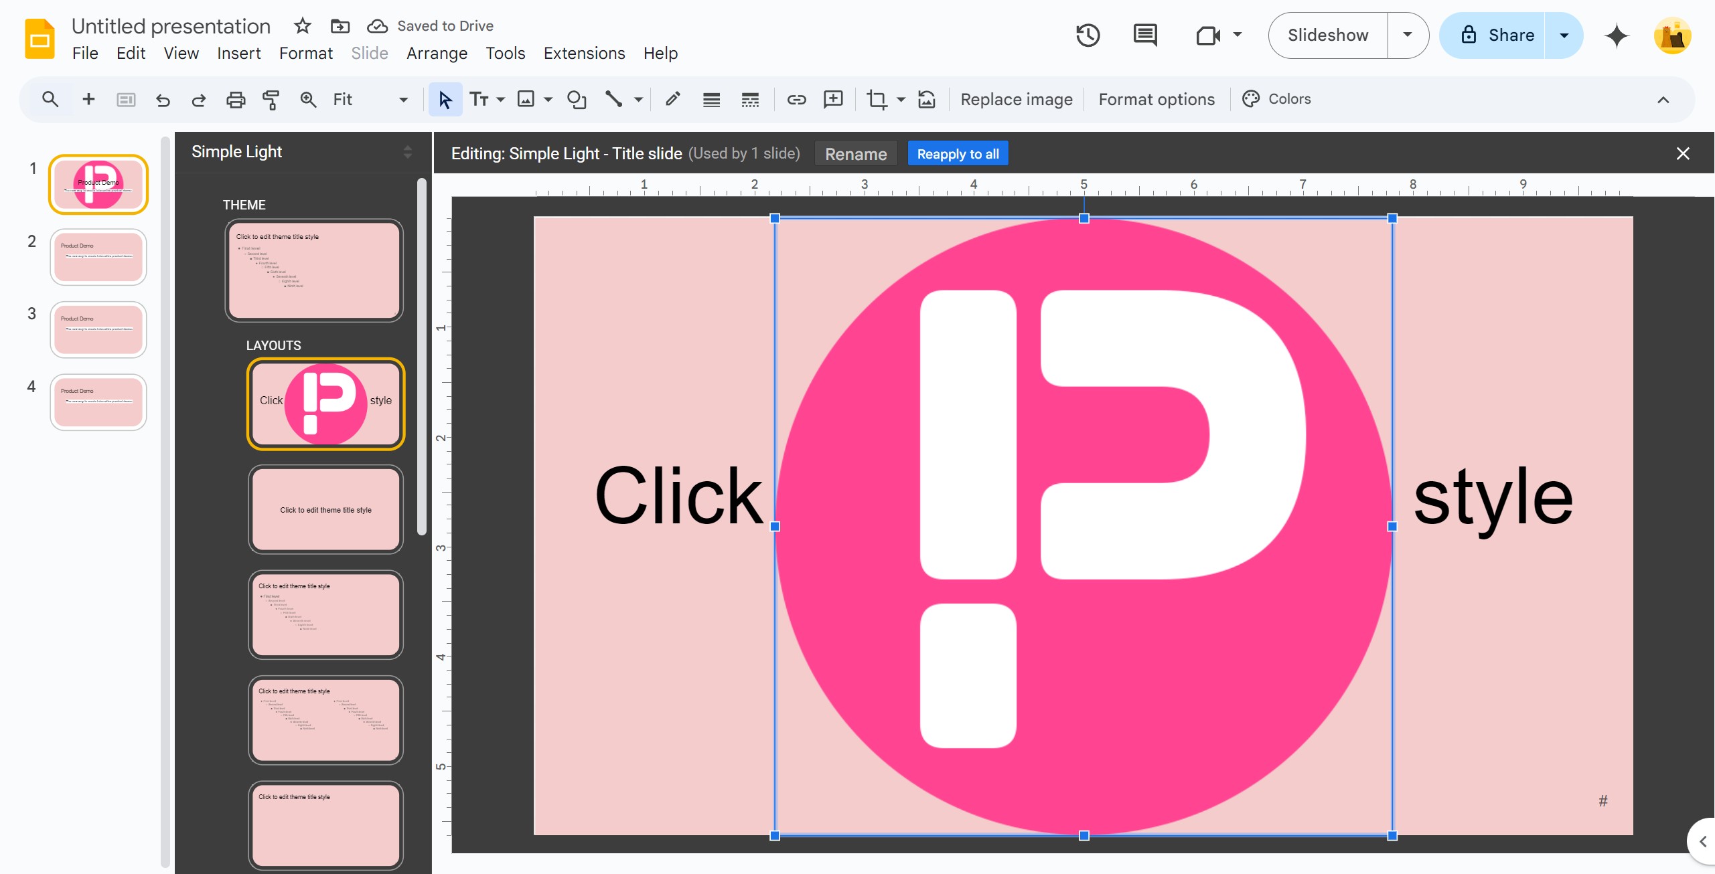
Task: Select the Line tool icon
Action: click(x=613, y=100)
